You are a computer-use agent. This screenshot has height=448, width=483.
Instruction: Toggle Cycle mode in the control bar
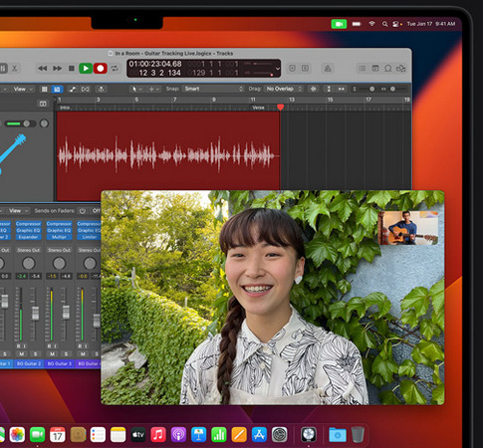tap(115, 69)
